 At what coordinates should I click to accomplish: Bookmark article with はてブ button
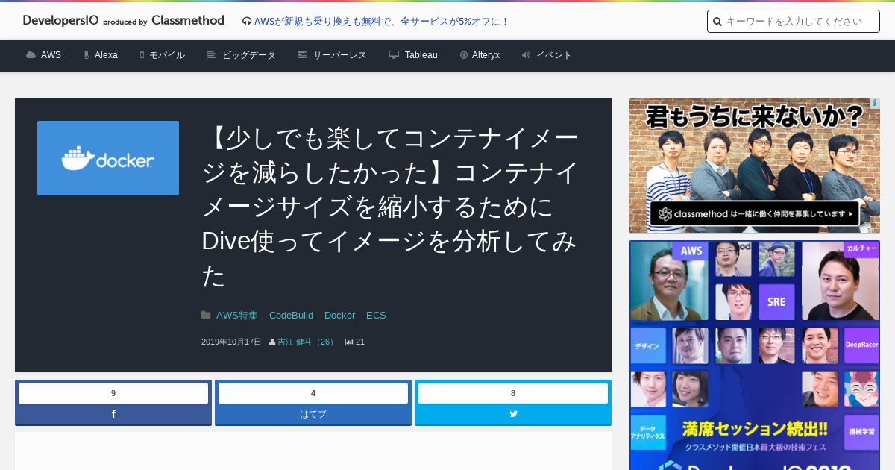coord(313,414)
